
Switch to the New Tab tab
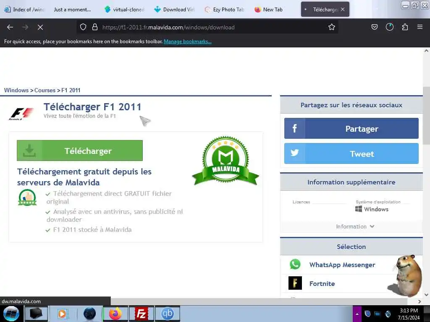click(x=269, y=10)
